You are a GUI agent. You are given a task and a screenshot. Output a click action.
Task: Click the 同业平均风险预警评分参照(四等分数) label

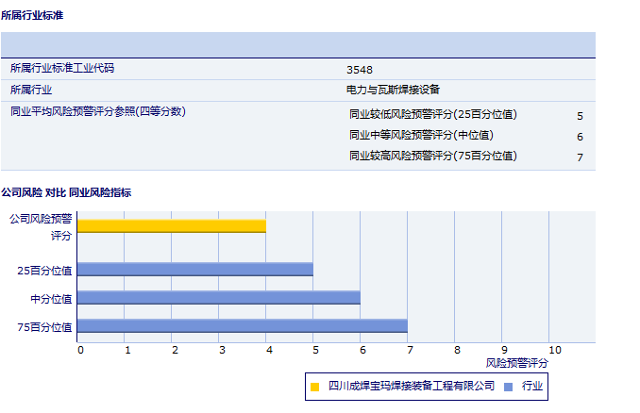97,111
